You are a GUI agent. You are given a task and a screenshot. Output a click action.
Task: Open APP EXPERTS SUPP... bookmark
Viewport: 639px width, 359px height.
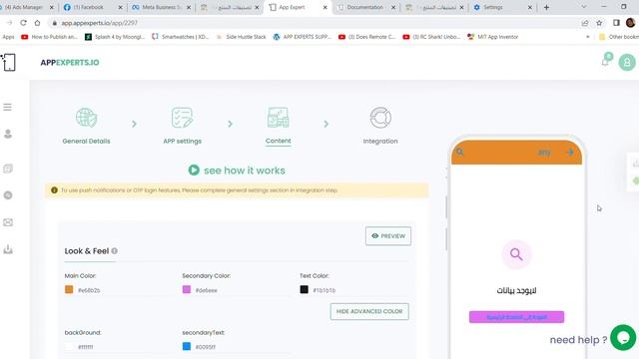click(x=302, y=37)
